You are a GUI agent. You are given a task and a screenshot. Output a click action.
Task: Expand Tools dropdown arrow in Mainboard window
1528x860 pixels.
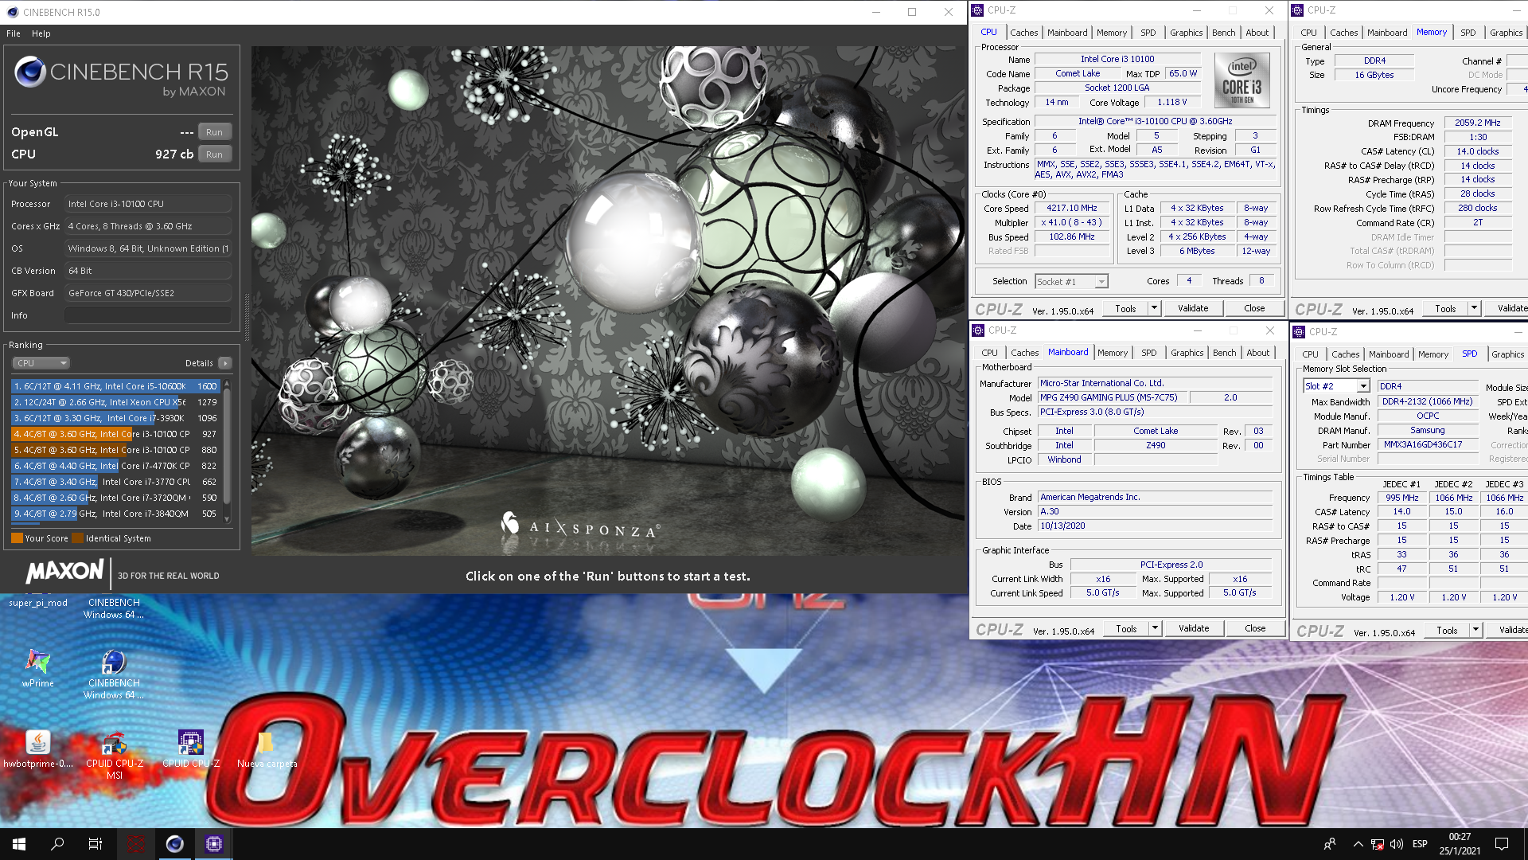tap(1155, 628)
